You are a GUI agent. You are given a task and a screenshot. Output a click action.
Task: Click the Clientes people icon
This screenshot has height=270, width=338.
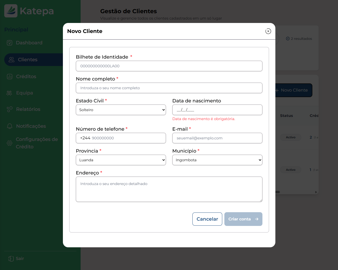pos(12,60)
